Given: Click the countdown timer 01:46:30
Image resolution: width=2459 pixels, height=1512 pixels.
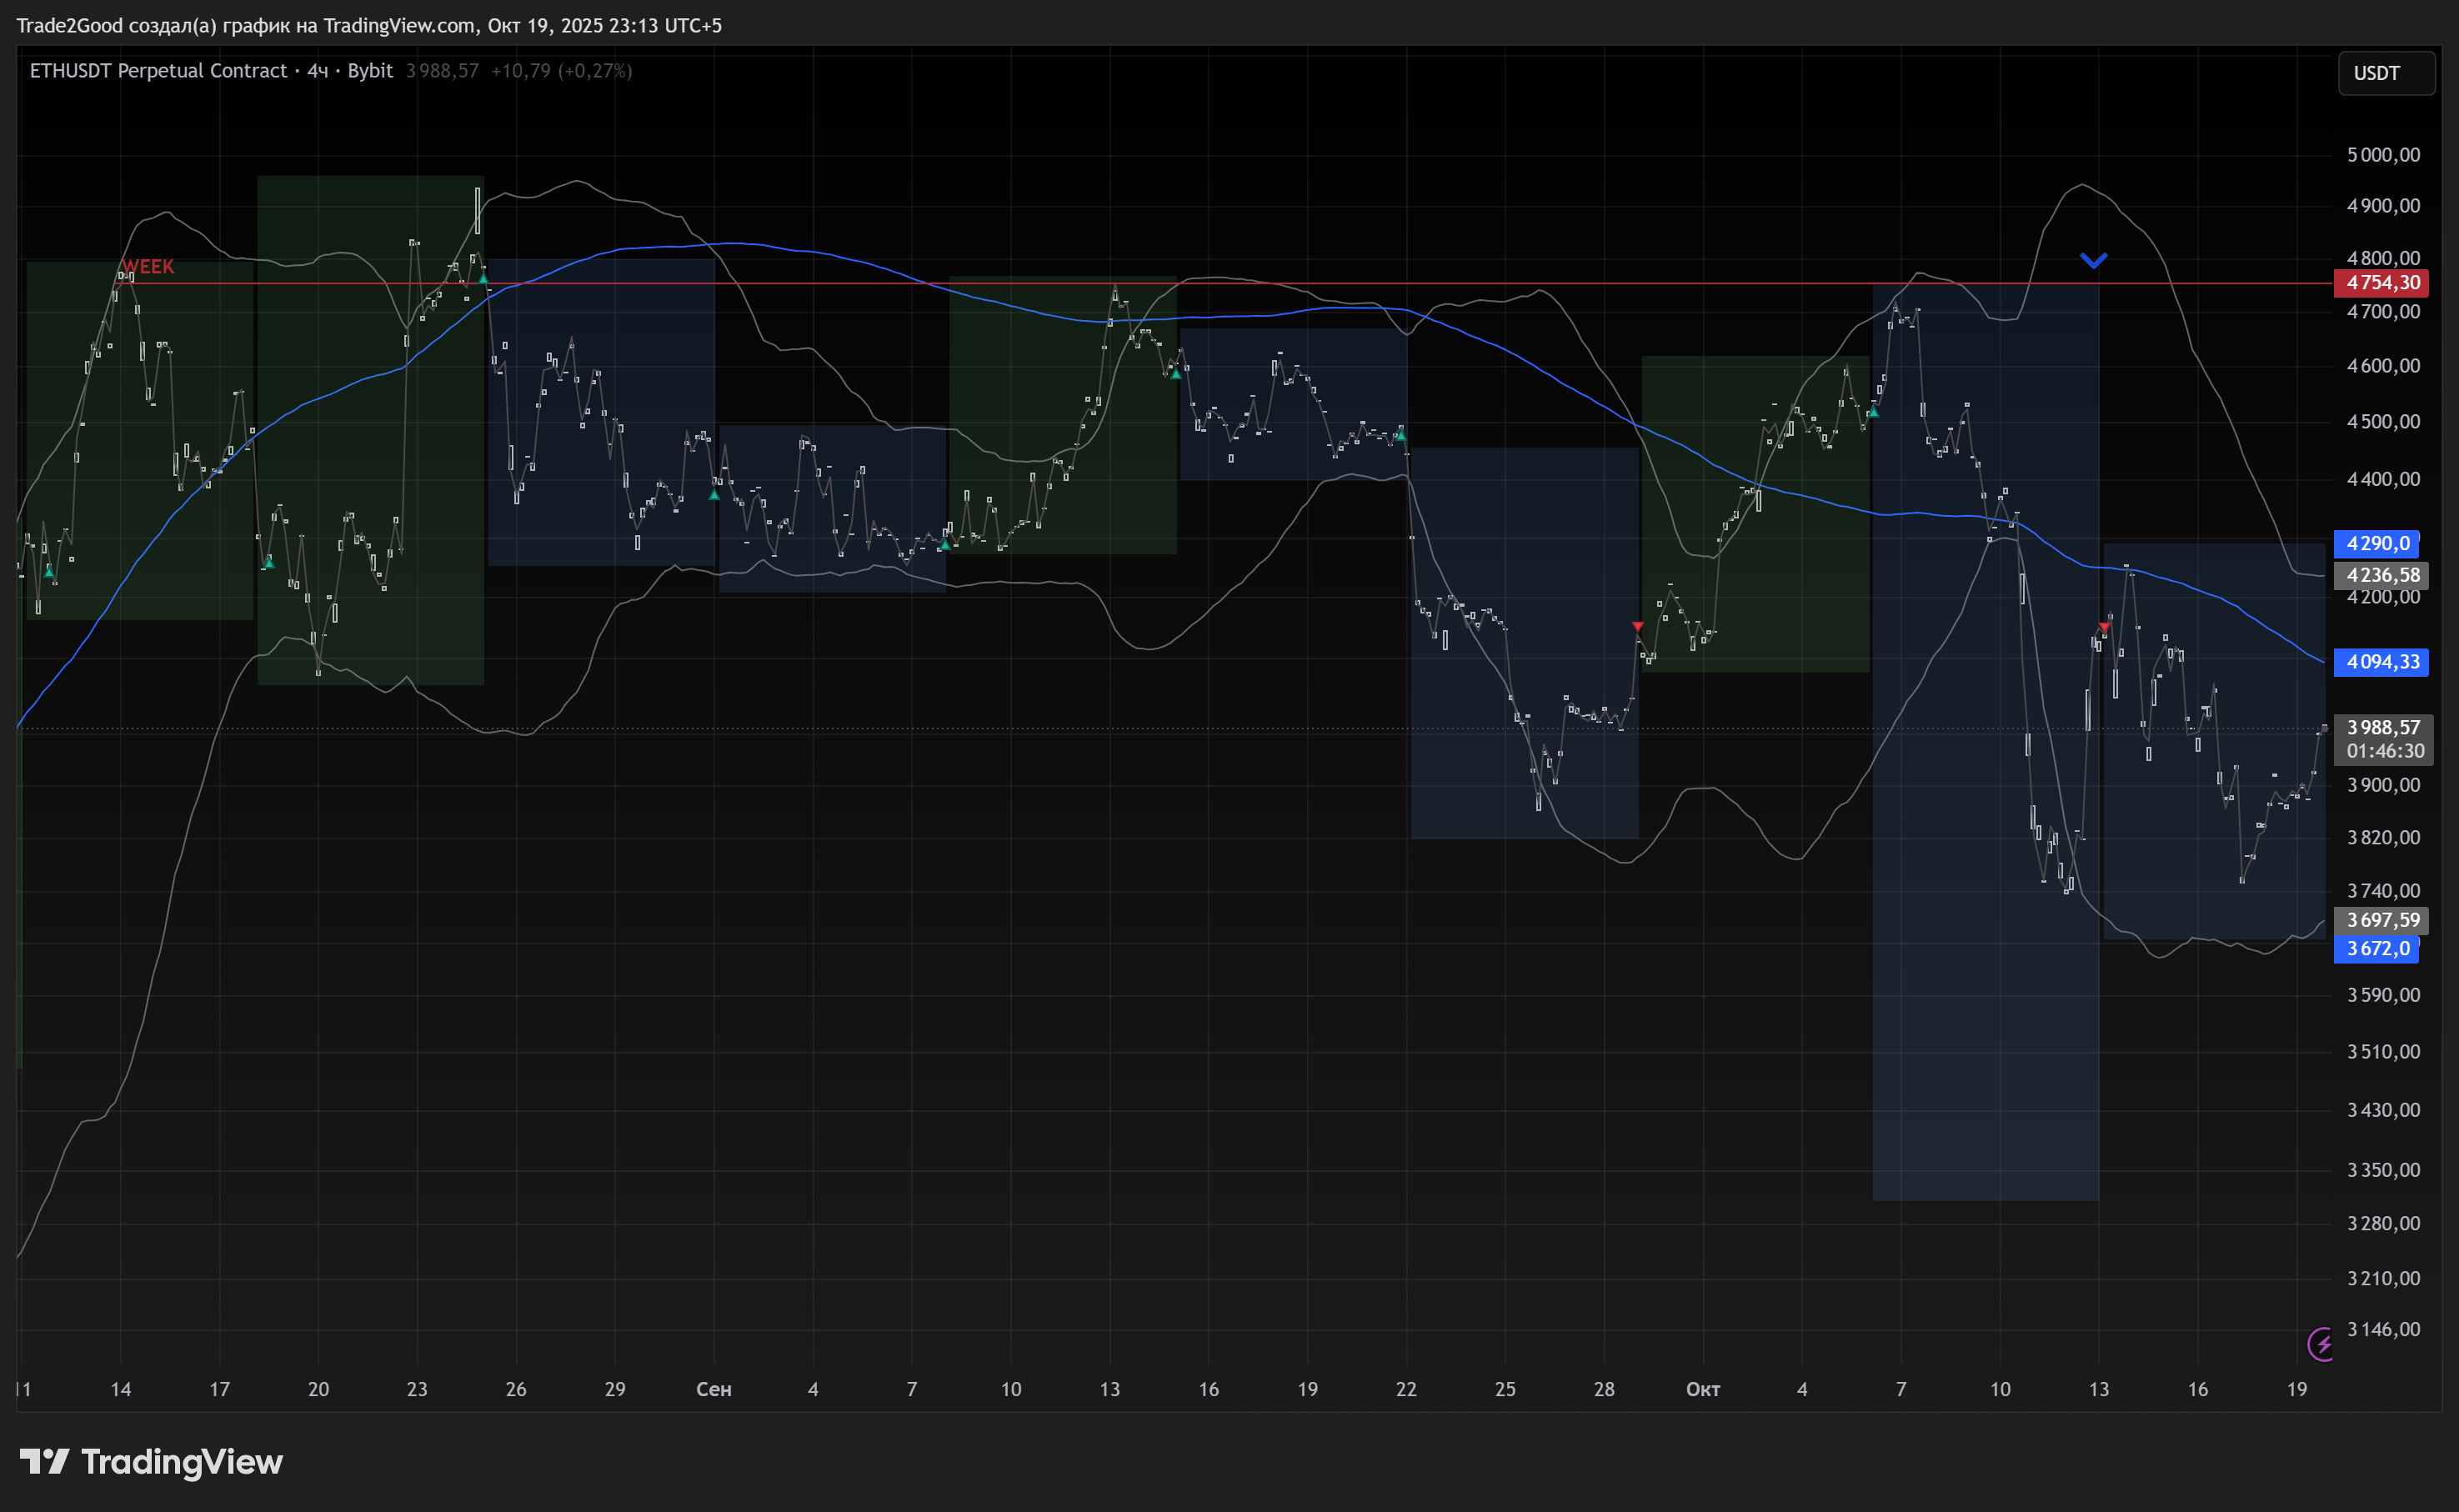Looking at the screenshot, I should (x=2384, y=751).
